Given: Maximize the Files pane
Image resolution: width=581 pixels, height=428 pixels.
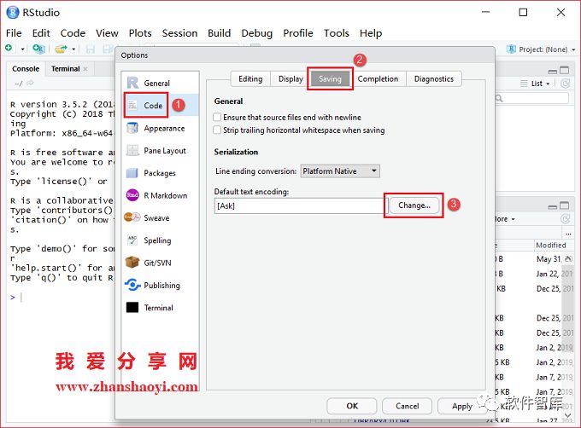Looking at the screenshot, I should [x=564, y=205].
